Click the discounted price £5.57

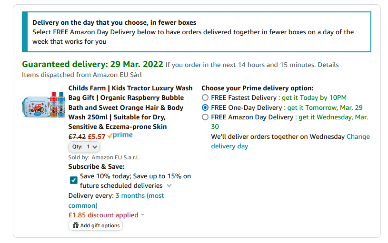(97, 136)
